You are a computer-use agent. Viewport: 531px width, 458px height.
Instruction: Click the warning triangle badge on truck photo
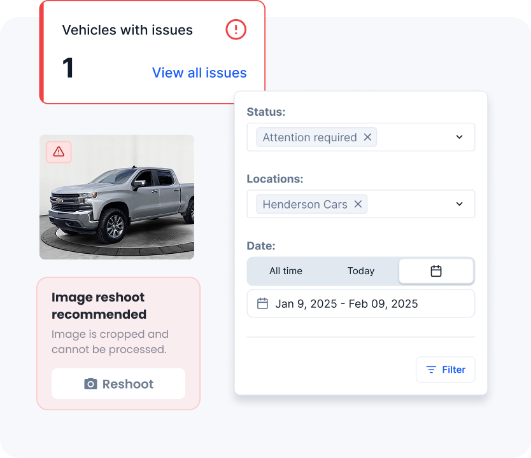click(59, 152)
